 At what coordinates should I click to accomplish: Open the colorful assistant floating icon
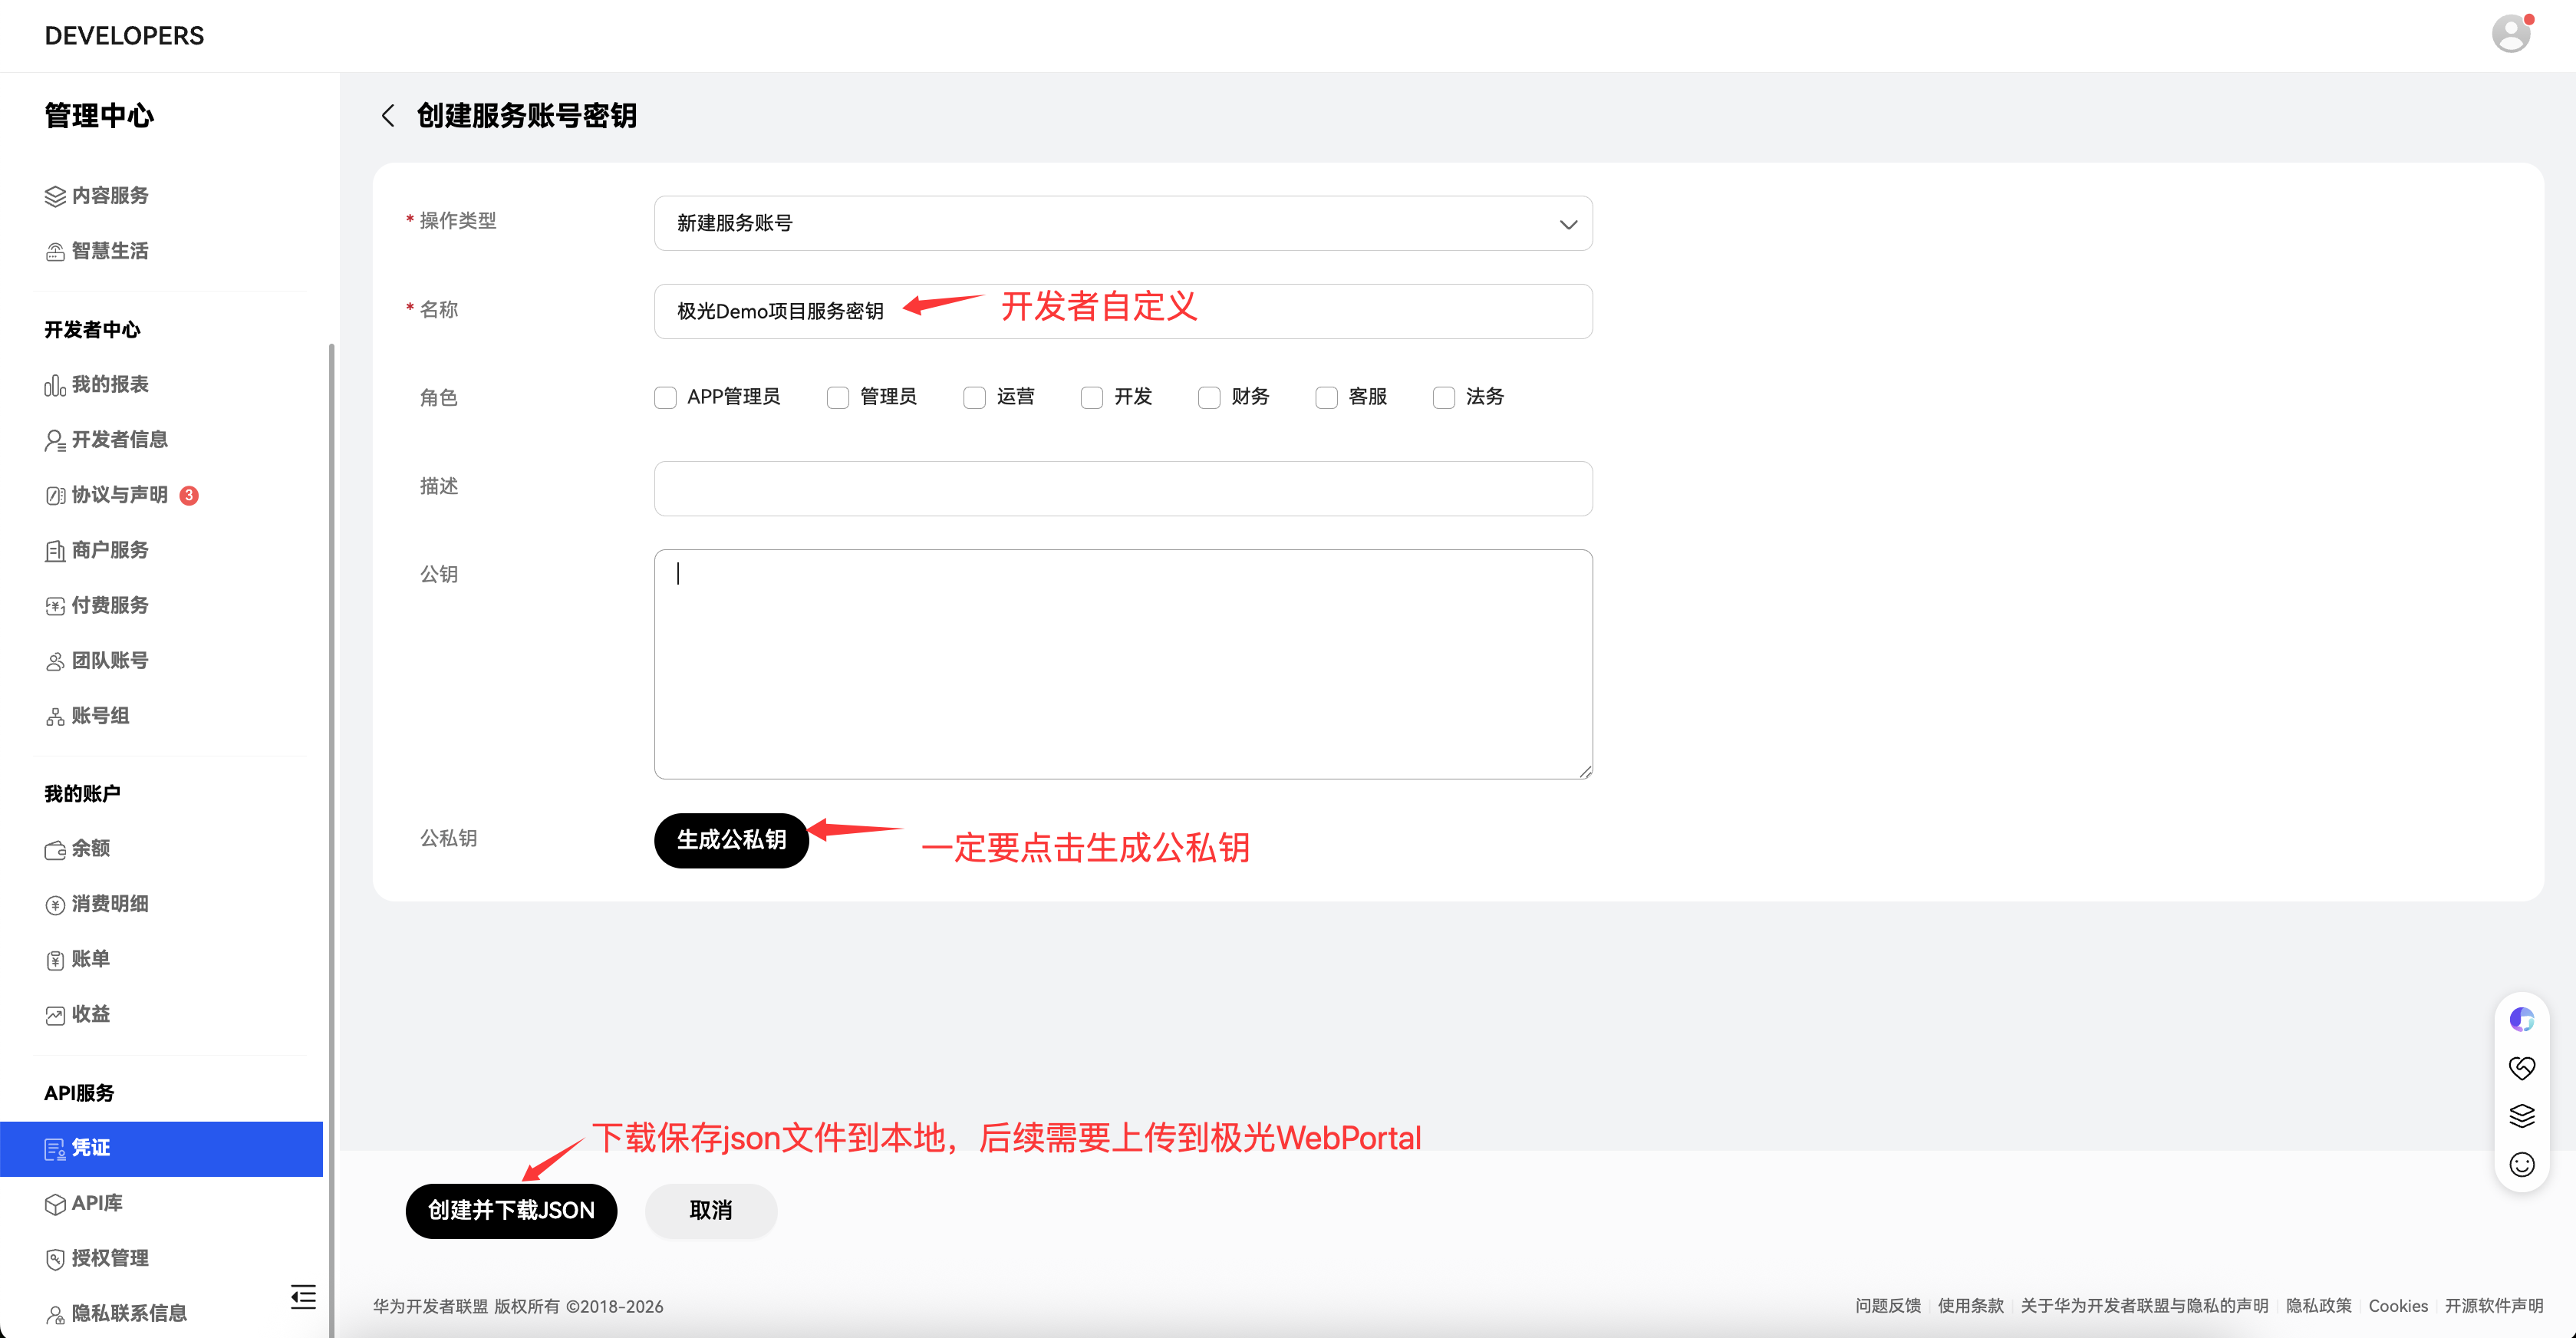click(2521, 1020)
